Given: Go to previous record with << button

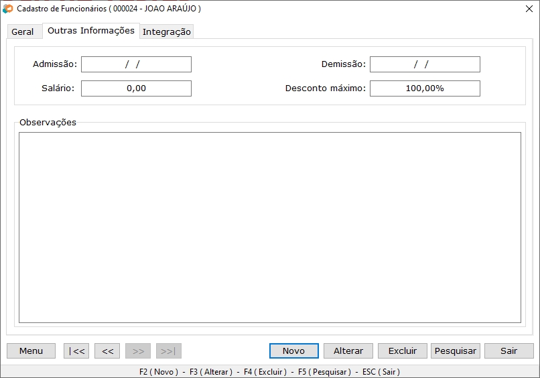Looking at the screenshot, I should (x=107, y=351).
